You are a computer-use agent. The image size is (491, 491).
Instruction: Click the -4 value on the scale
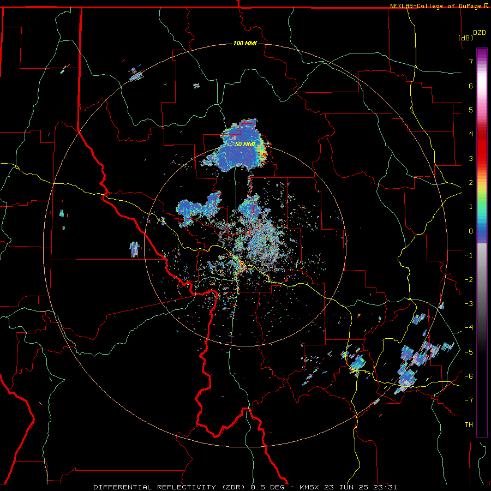(469, 328)
